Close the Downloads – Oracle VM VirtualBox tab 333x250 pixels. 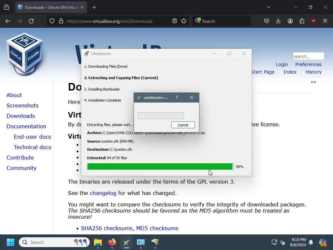coord(82,7)
